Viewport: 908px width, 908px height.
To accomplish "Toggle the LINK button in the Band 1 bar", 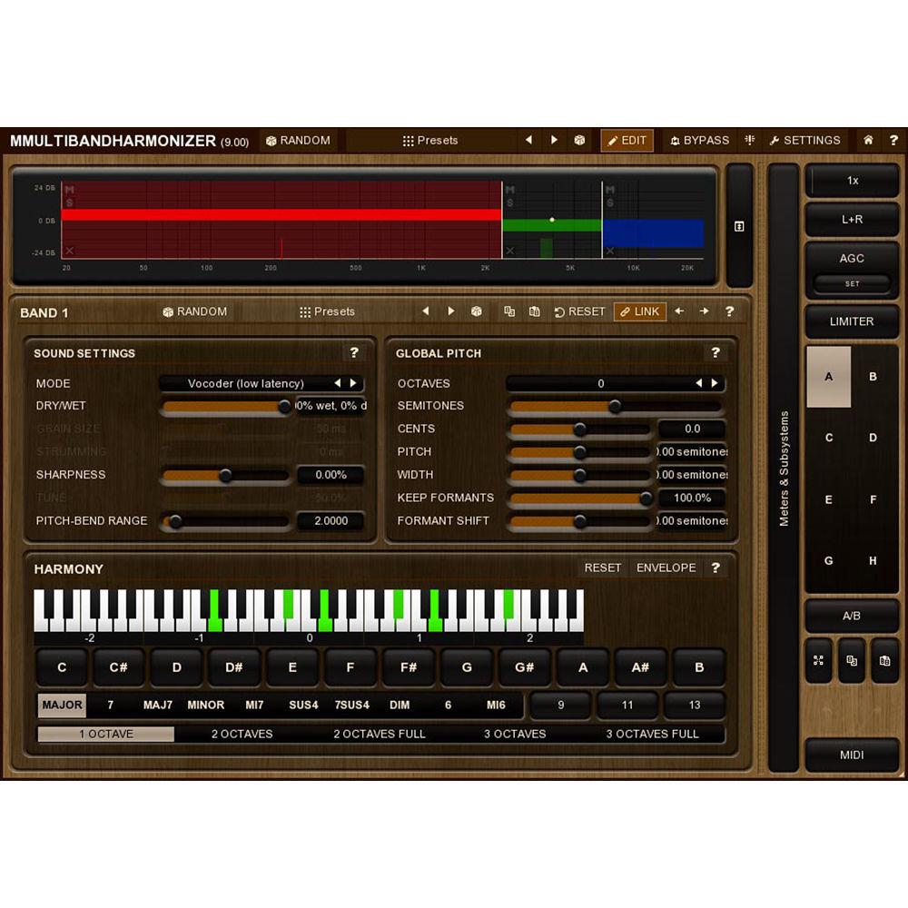I will tap(641, 311).
